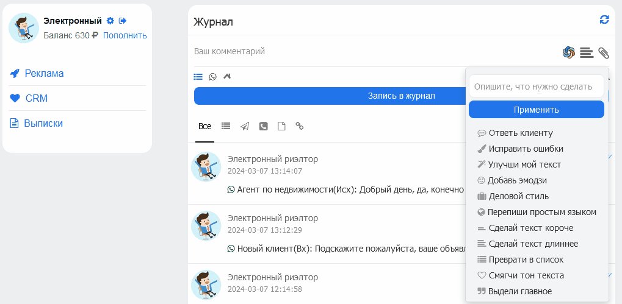Switch to the list filter tab
Viewport: 622px width, 304px height.
click(226, 126)
